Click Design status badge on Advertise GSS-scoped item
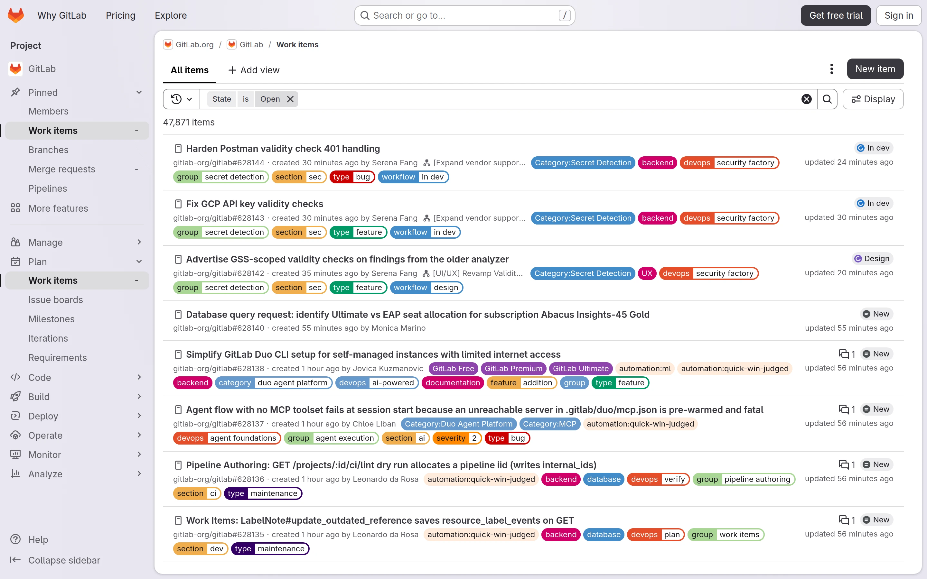This screenshot has width=927, height=579. [872, 259]
